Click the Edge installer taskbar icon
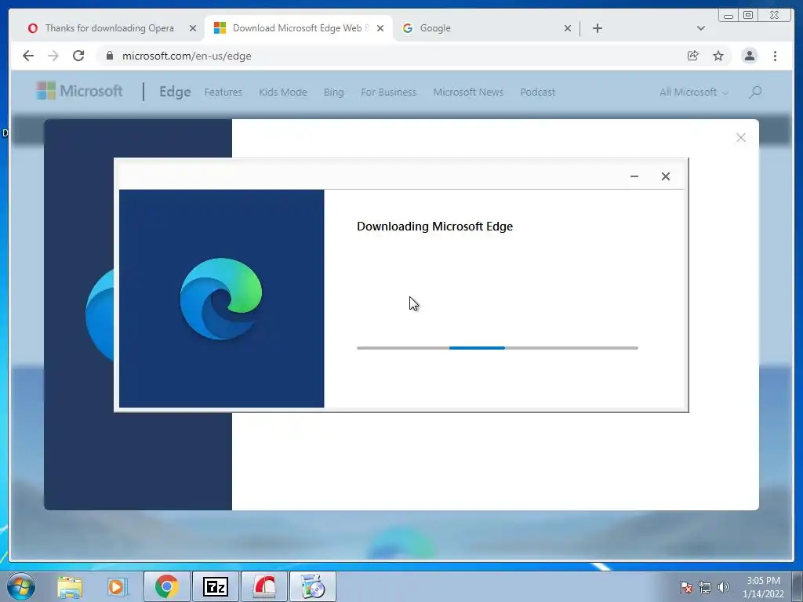 [313, 586]
